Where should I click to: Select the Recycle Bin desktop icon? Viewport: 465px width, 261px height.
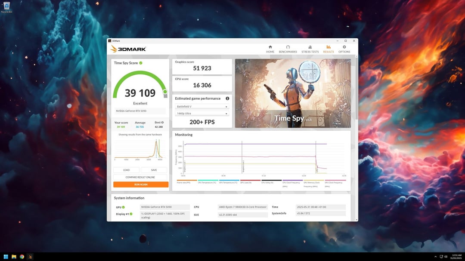coord(6,7)
